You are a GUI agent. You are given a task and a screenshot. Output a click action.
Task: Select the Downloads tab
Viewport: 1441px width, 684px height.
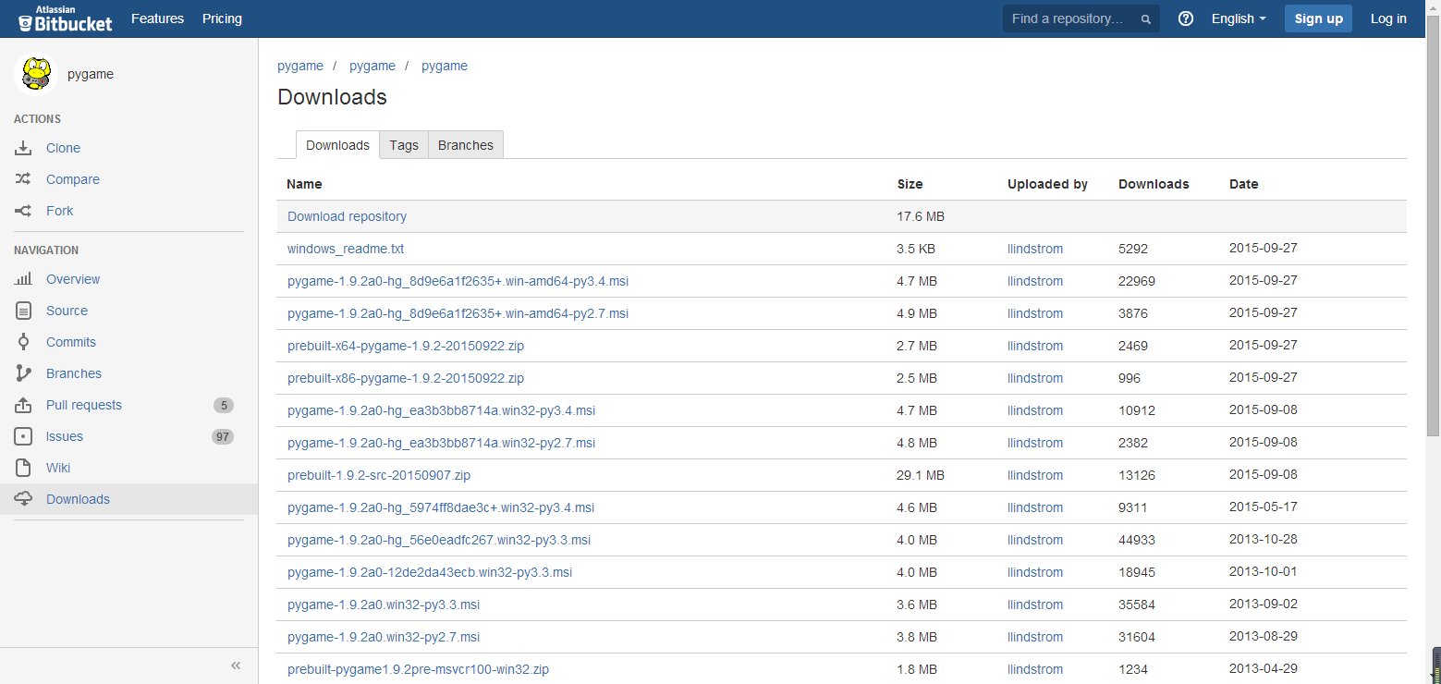(337, 145)
